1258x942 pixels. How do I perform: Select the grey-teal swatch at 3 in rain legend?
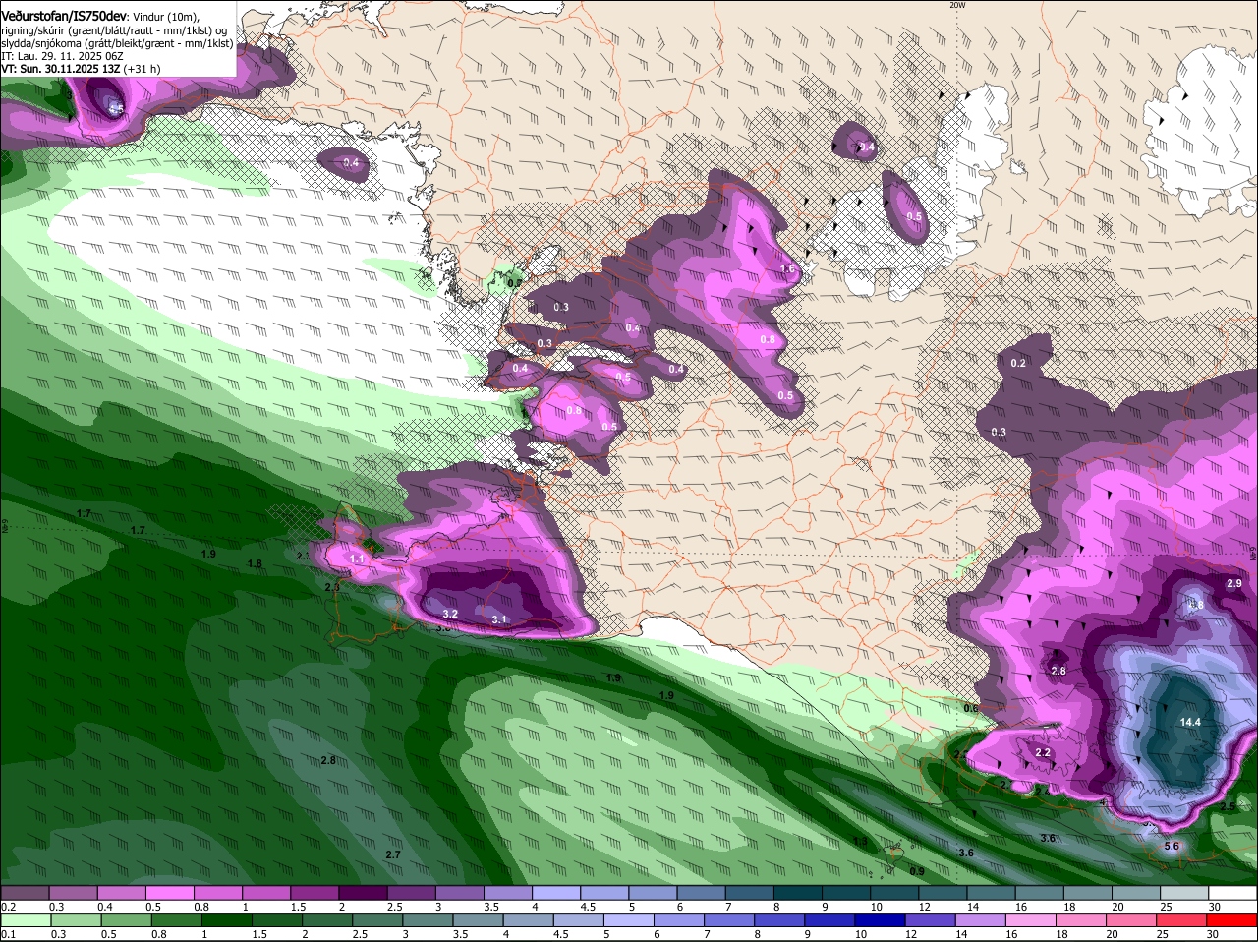427,920
